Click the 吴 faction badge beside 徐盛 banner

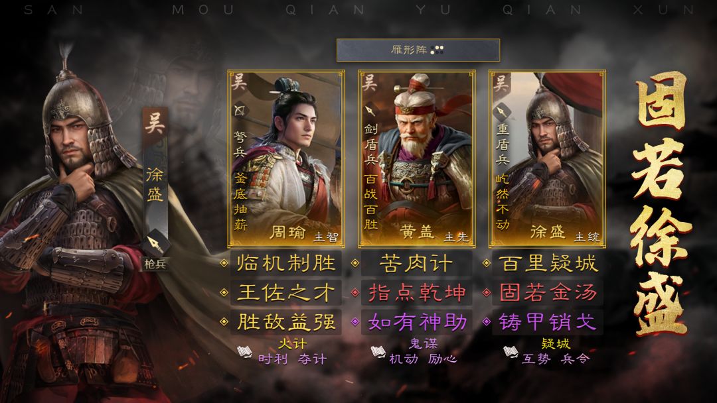(155, 123)
